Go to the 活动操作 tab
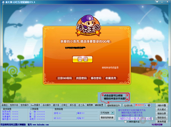 coord(46,105)
